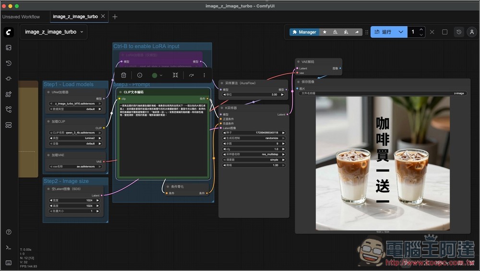
Task: Click the Manager button
Action: [303, 32]
